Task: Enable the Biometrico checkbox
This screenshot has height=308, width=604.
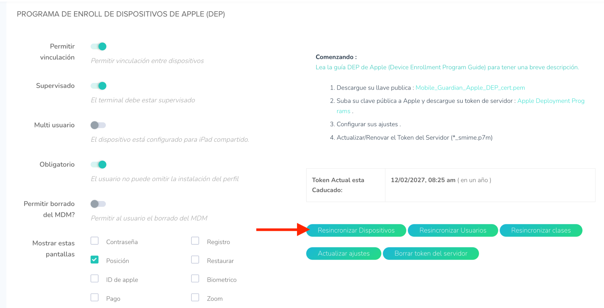Action: click(195, 279)
